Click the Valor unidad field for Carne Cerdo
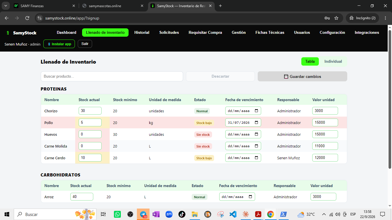392x220 pixels. (325, 158)
